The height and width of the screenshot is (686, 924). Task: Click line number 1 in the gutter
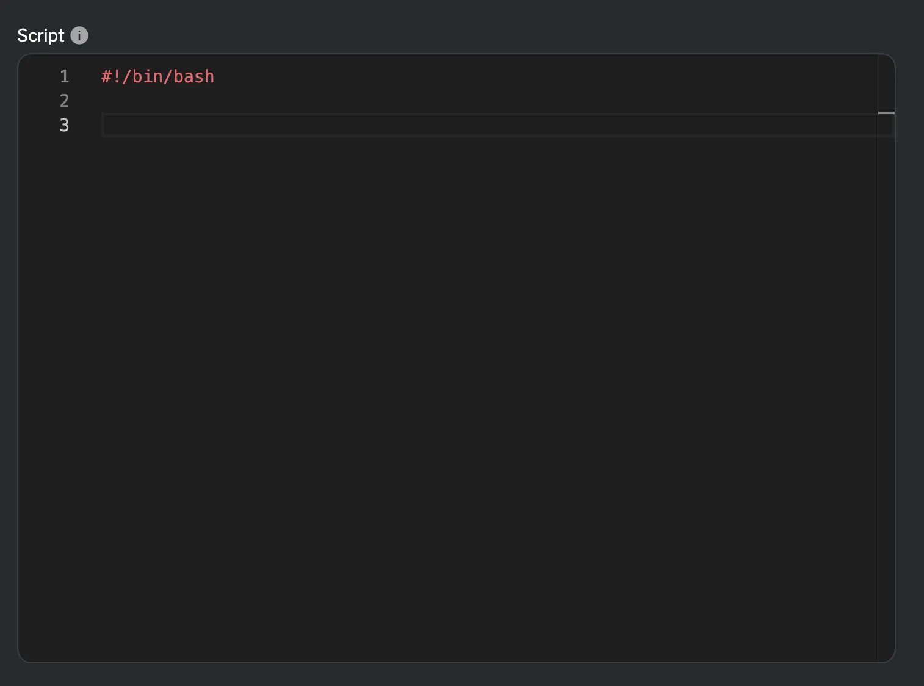(x=65, y=76)
